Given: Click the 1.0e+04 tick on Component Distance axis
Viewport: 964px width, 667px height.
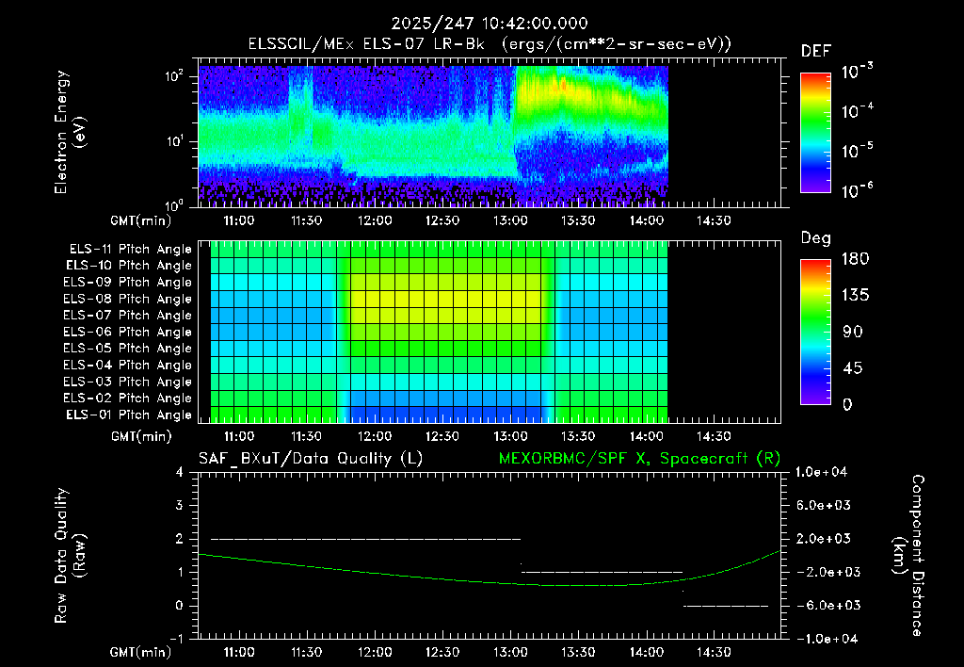Looking at the screenshot, I should tap(821, 472).
